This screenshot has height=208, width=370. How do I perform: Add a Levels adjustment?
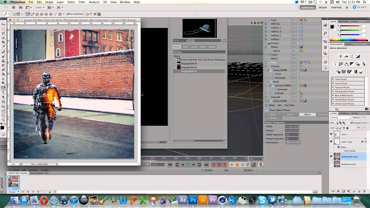point(347,56)
